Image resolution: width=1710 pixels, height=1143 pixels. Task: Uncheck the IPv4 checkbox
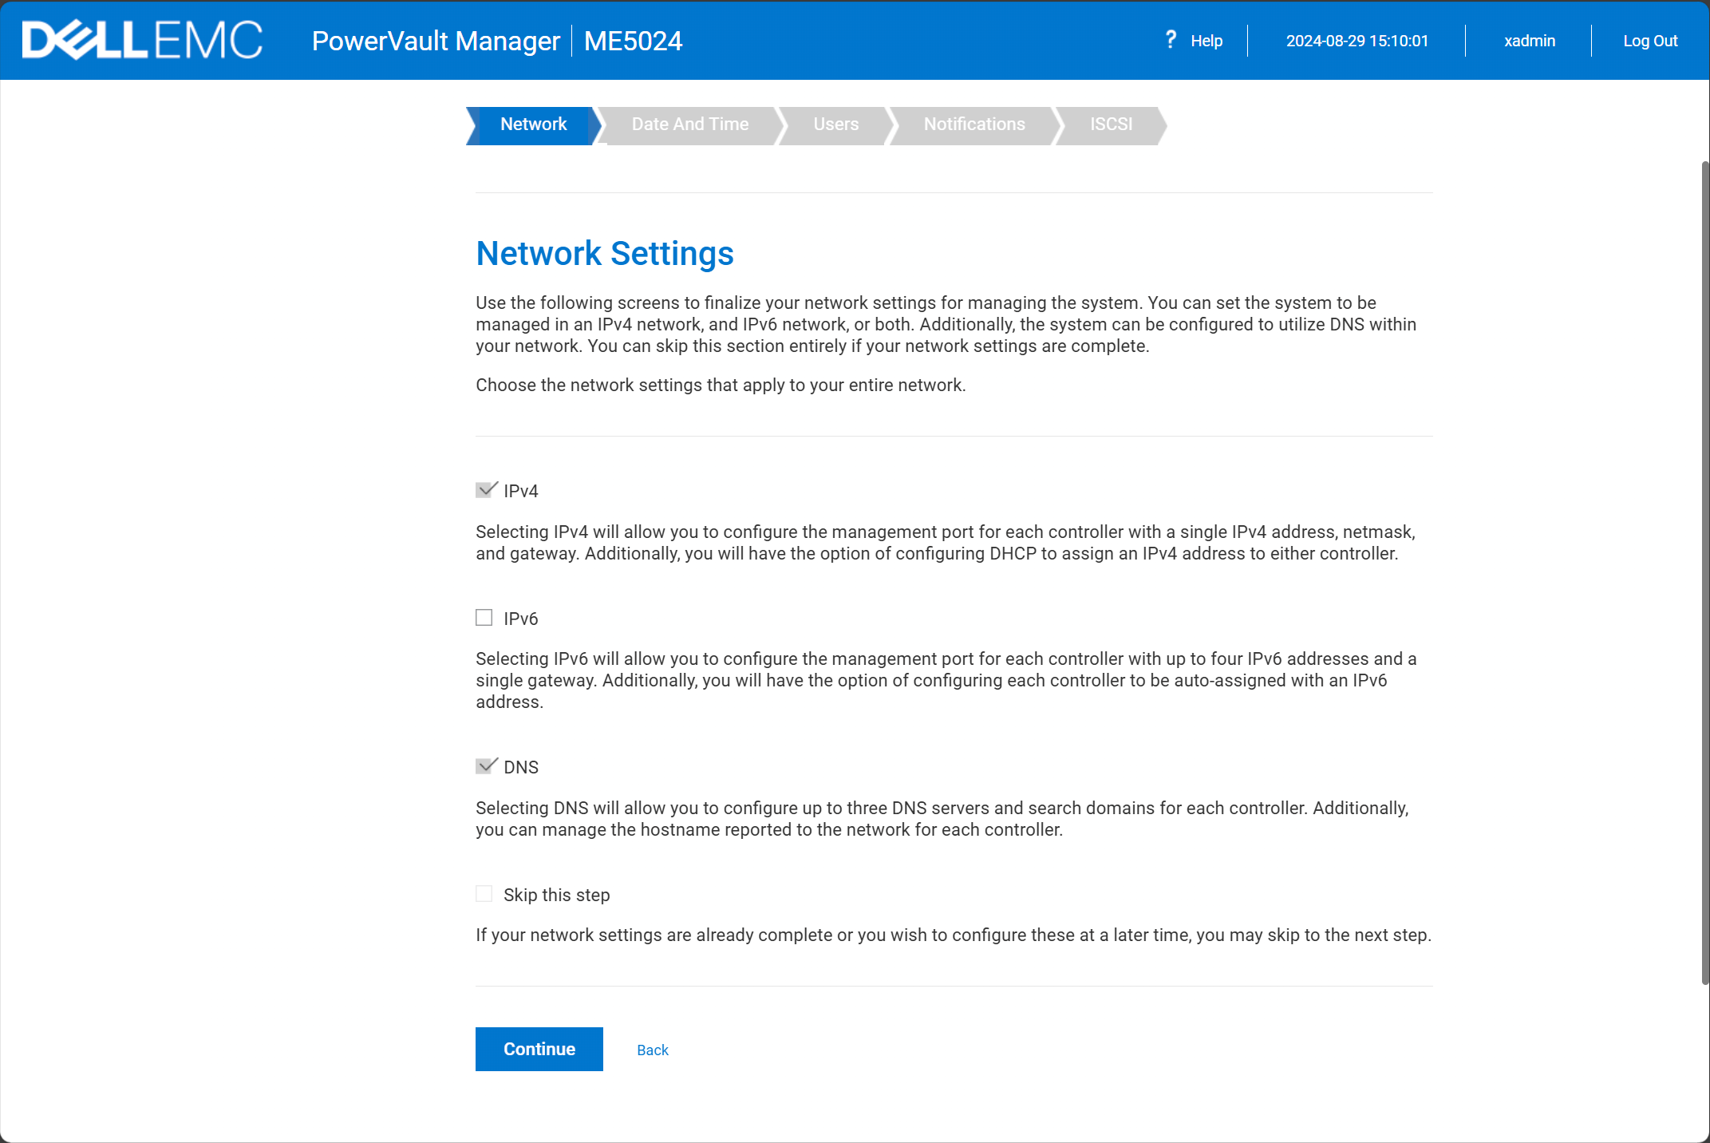(x=484, y=490)
